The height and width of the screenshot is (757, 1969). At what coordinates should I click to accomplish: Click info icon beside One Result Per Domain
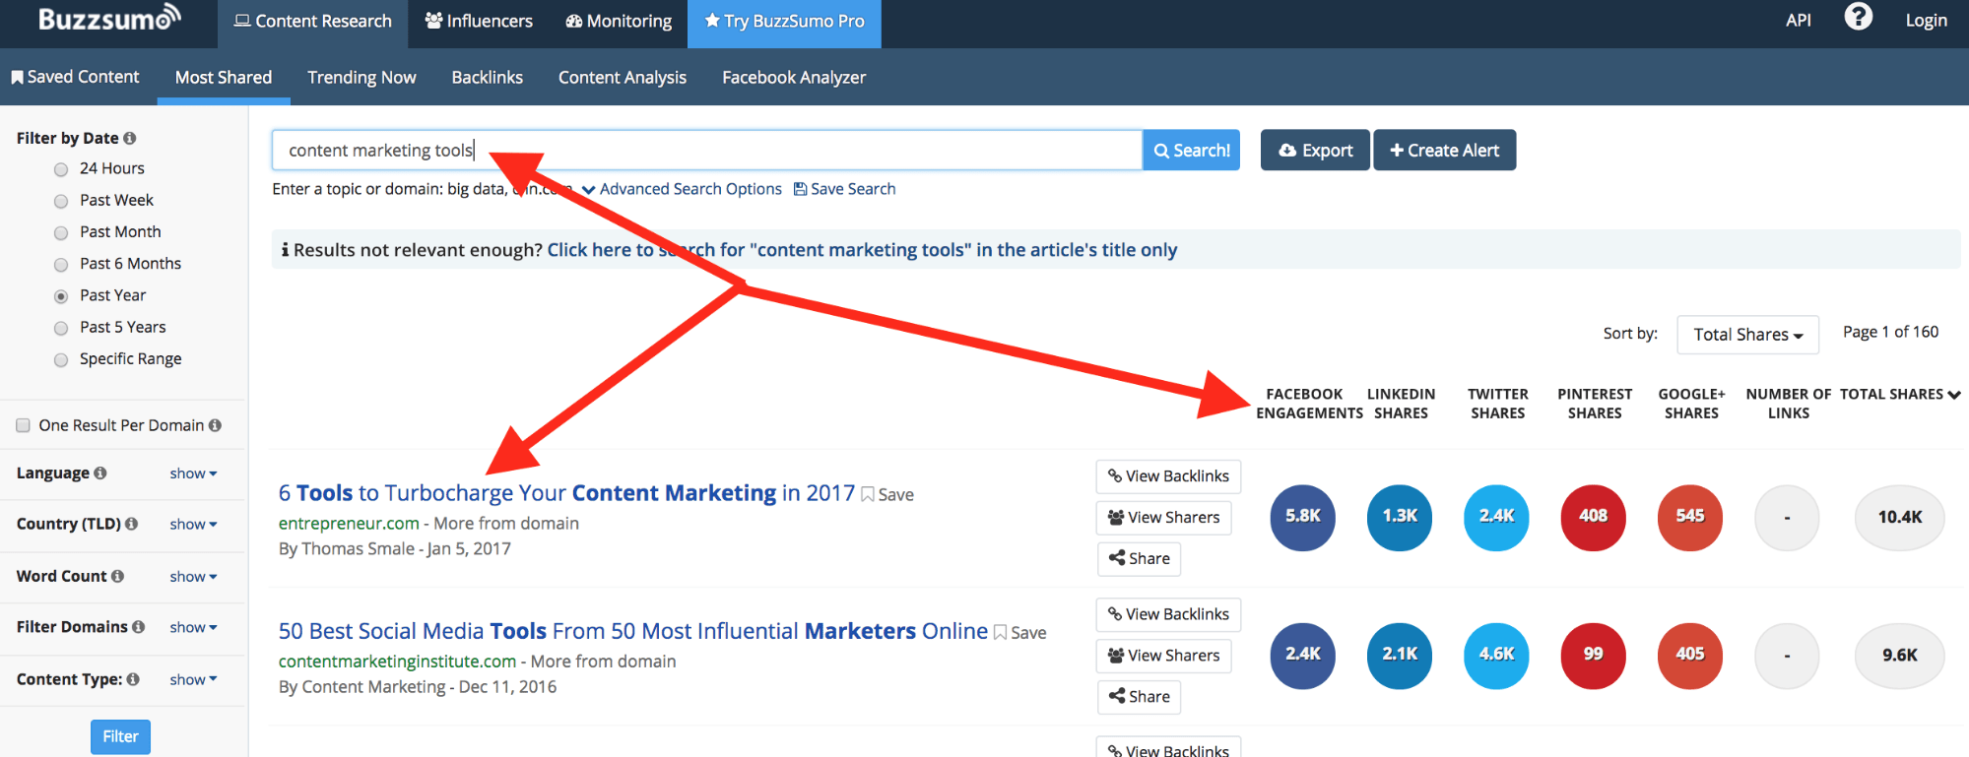(215, 425)
